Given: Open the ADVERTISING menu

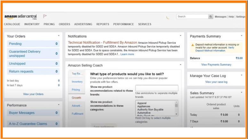Looking at the screenshot, I should click(83, 24).
